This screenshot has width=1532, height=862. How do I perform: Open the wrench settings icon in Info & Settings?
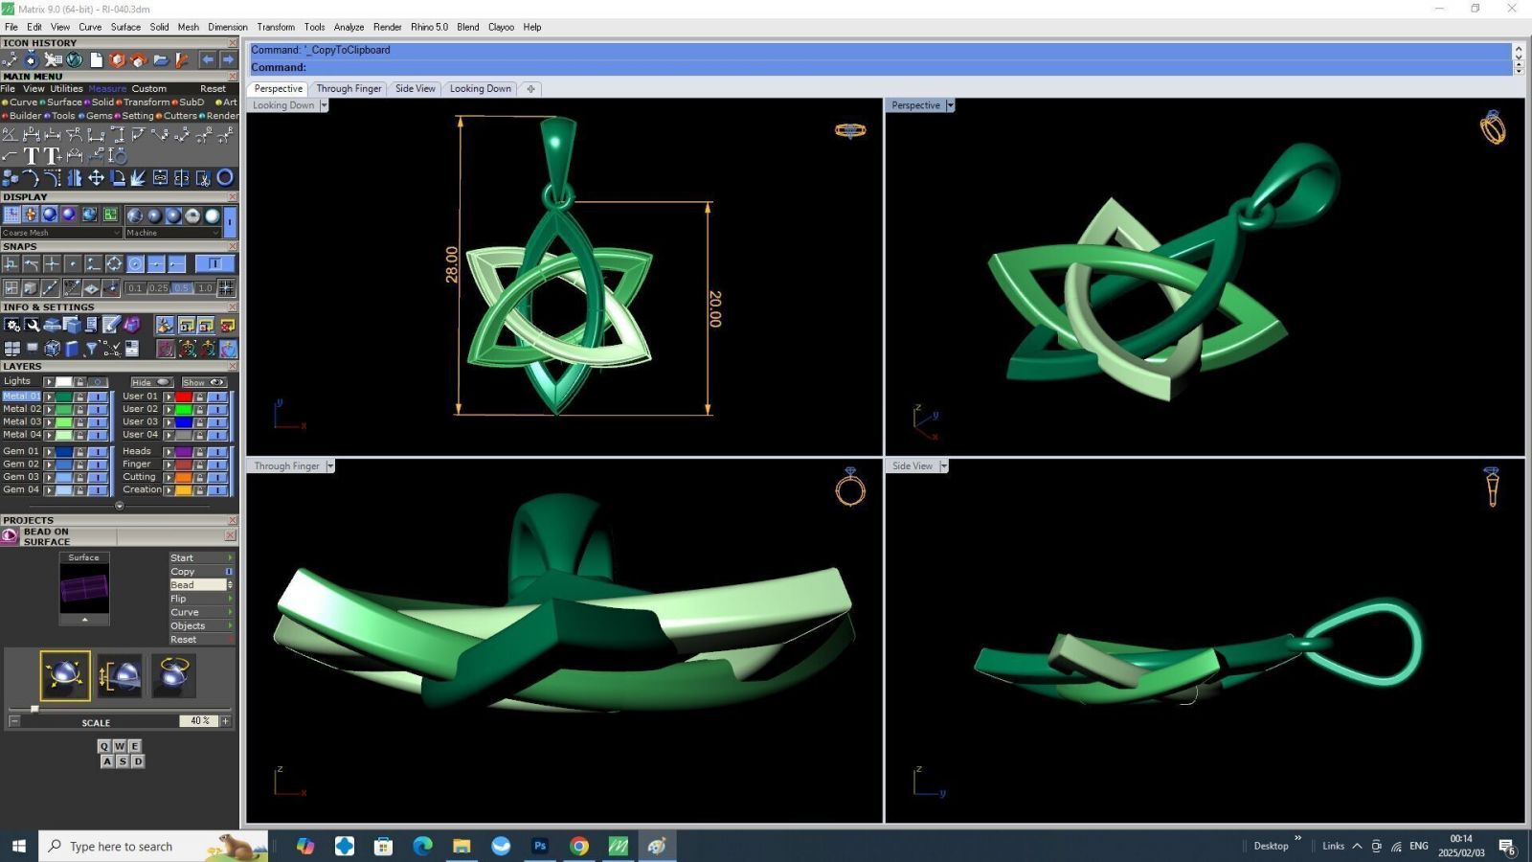click(33, 325)
